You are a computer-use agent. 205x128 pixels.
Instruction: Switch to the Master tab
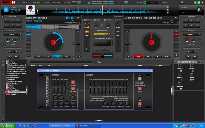118,20
